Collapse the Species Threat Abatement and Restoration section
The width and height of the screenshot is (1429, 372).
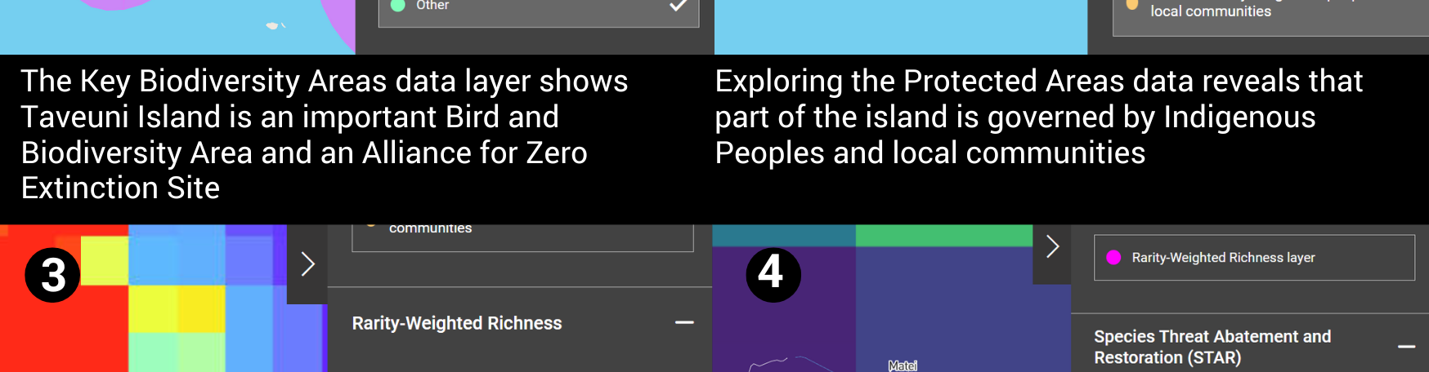(x=1406, y=347)
